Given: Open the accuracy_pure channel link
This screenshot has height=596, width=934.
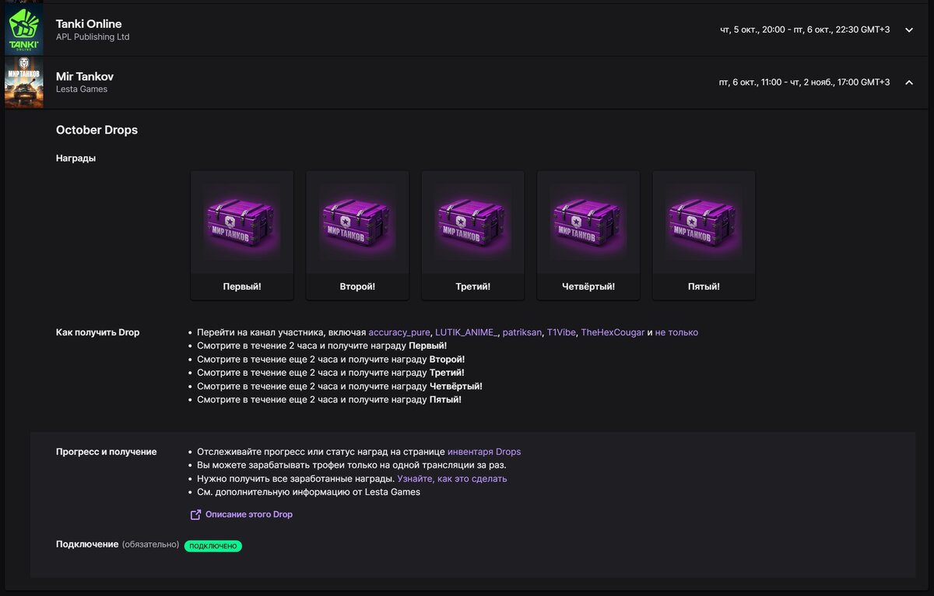Looking at the screenshot, I should click(399, 332).
